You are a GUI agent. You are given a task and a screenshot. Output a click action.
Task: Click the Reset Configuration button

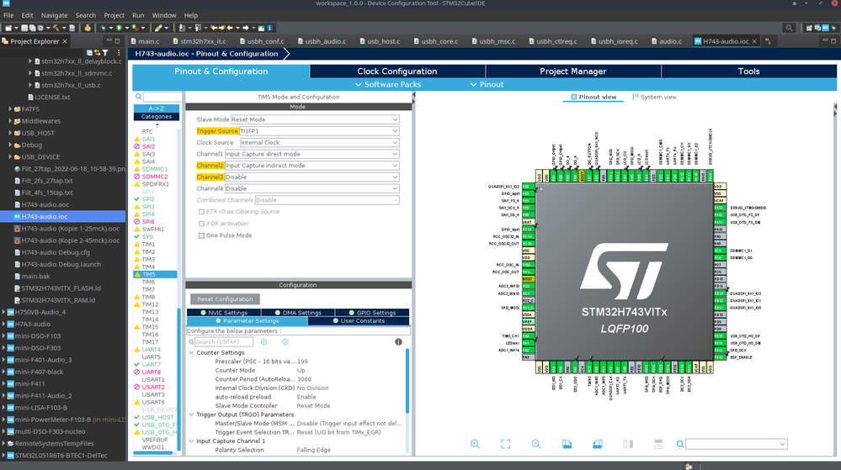(x=225, y=299)
